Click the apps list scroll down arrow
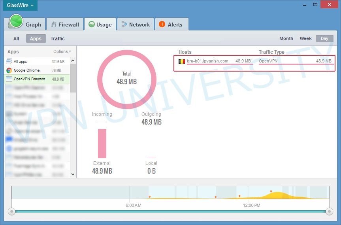 73,174
